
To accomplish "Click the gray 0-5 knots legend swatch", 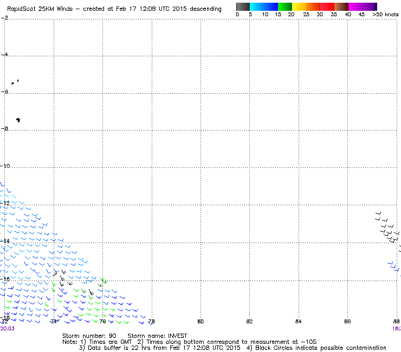I will point(243,6).
